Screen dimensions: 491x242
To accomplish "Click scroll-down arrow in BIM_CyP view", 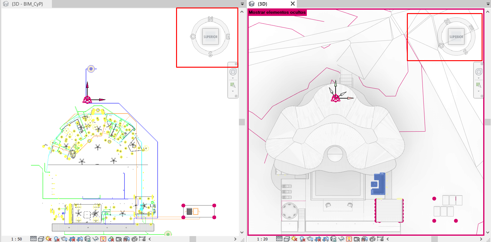I will pyautogui.click(x=242, y=232).
